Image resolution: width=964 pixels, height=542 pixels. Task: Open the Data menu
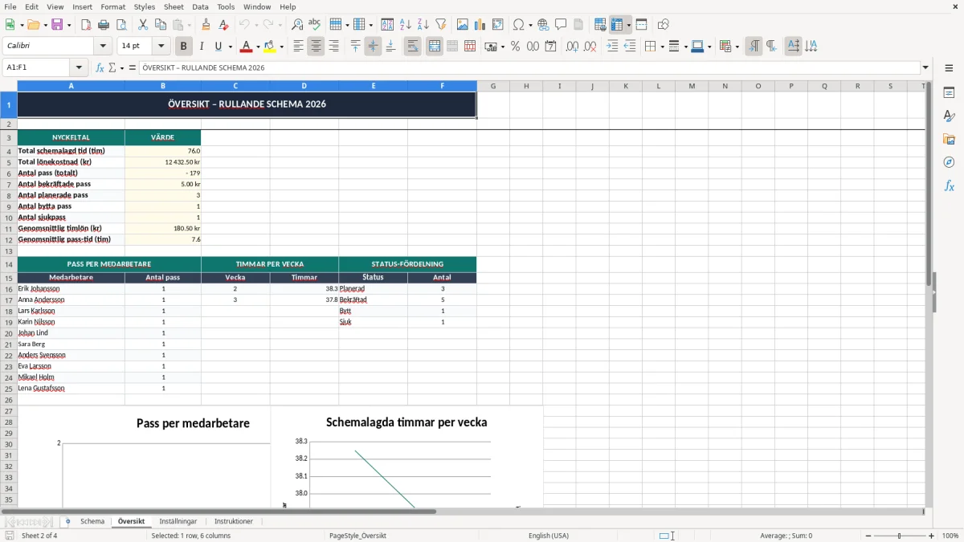point(200,6)
